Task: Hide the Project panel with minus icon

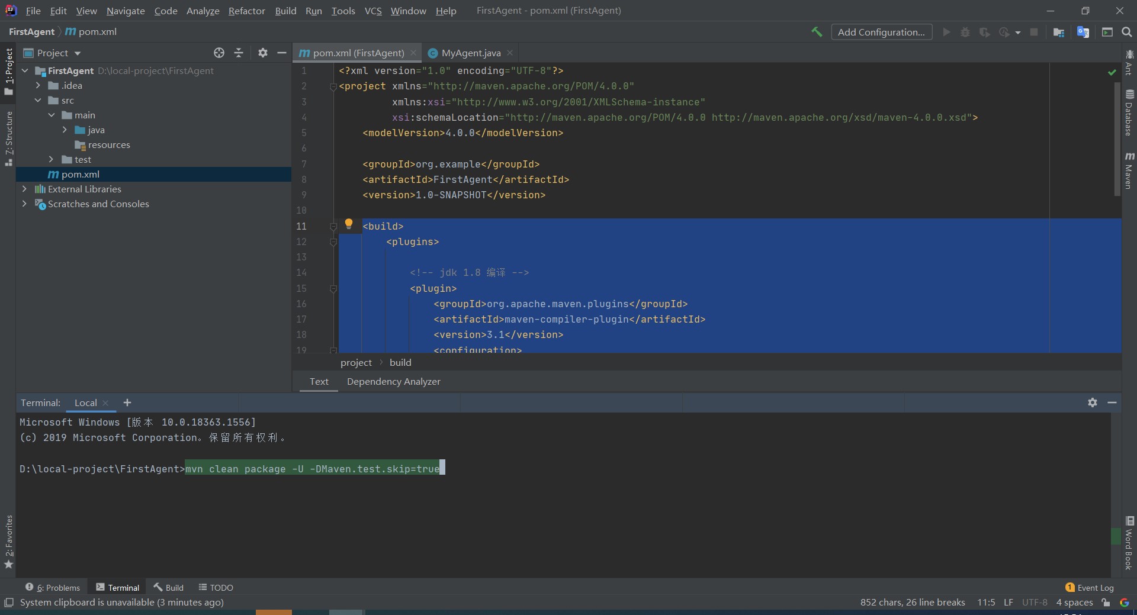Action: 282,53
